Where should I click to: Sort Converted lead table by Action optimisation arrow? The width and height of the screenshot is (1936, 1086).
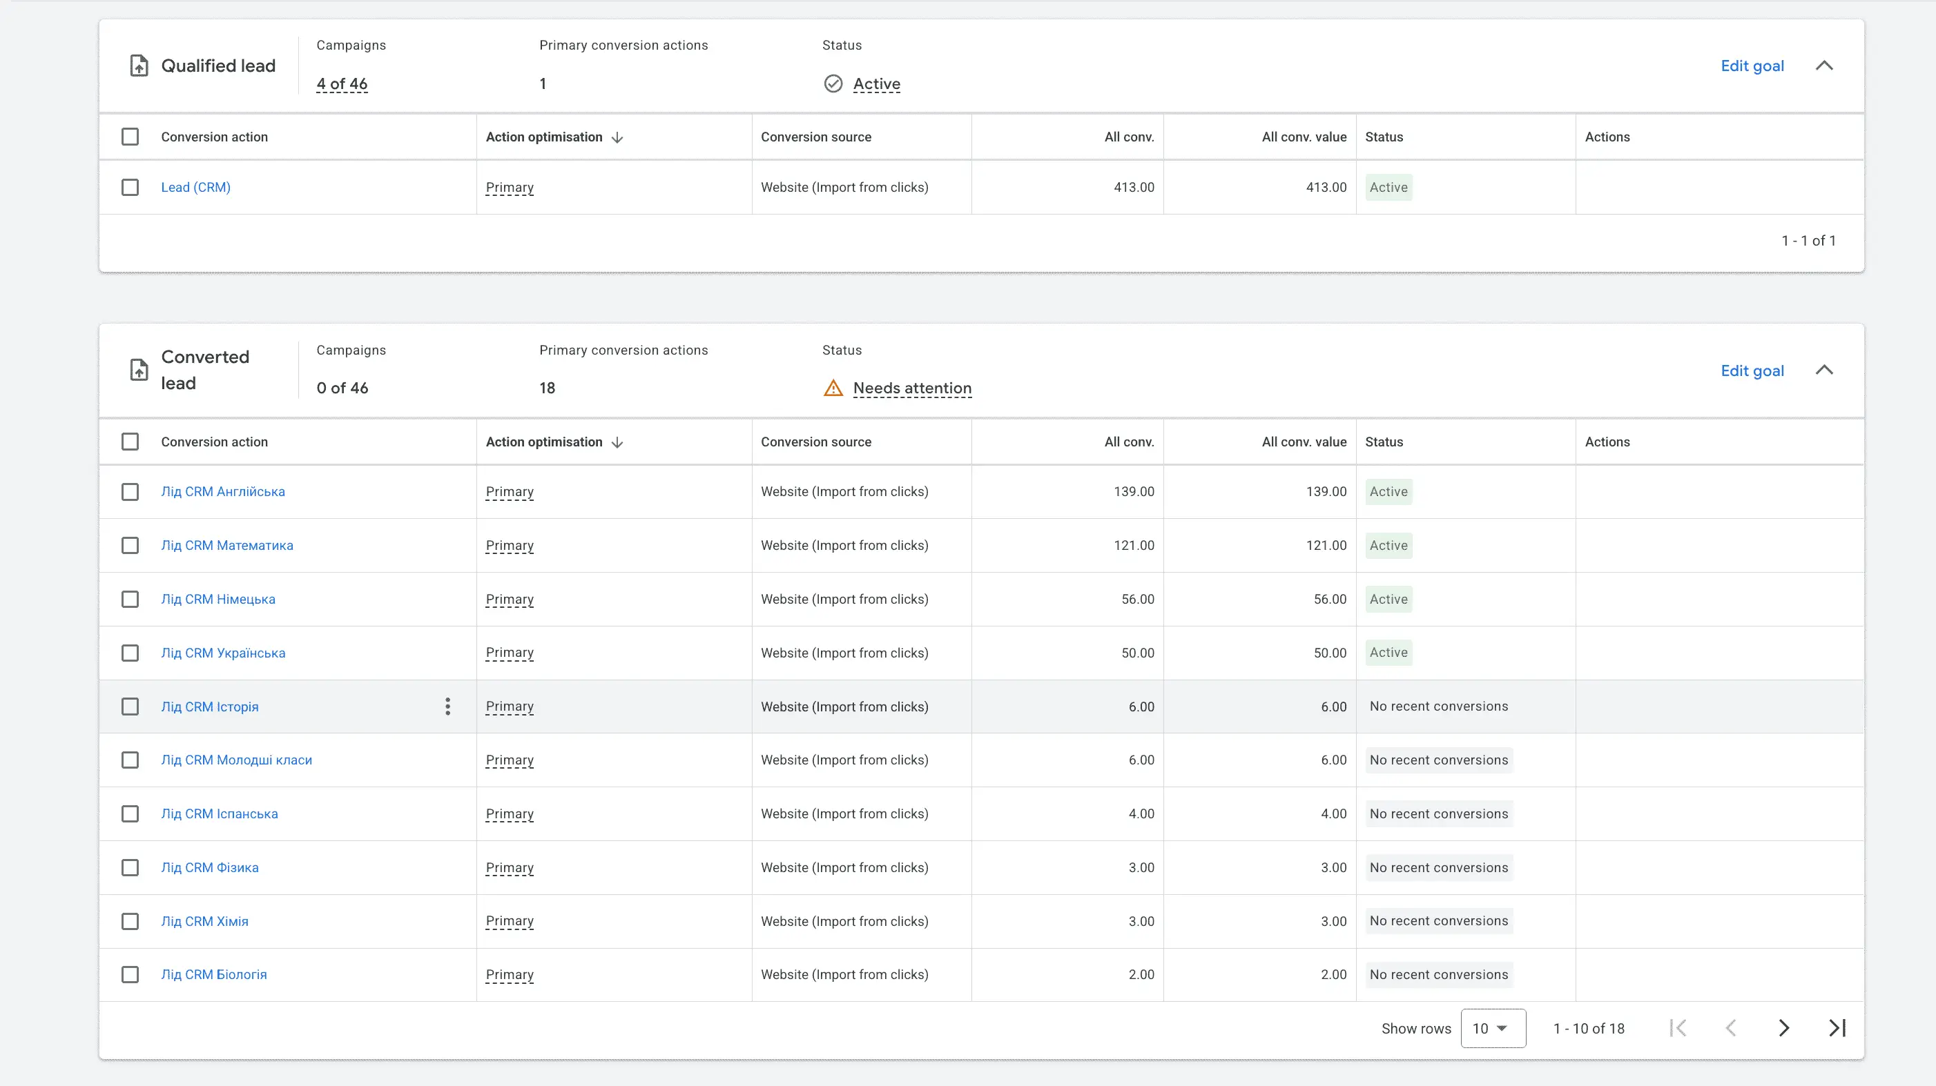[618, 442]
